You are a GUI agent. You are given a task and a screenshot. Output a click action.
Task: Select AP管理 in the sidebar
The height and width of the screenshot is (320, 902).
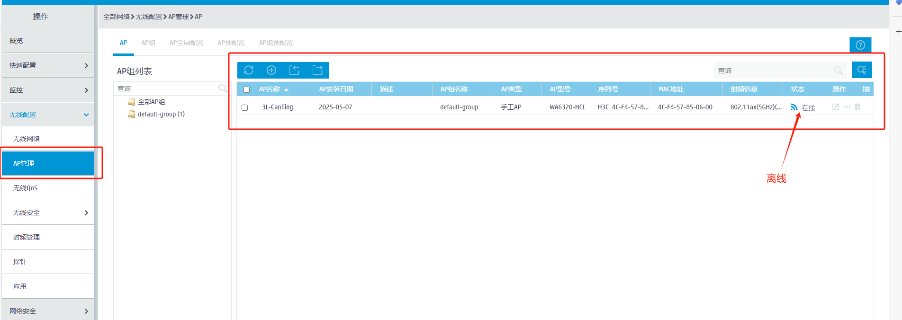coord(47,163)
